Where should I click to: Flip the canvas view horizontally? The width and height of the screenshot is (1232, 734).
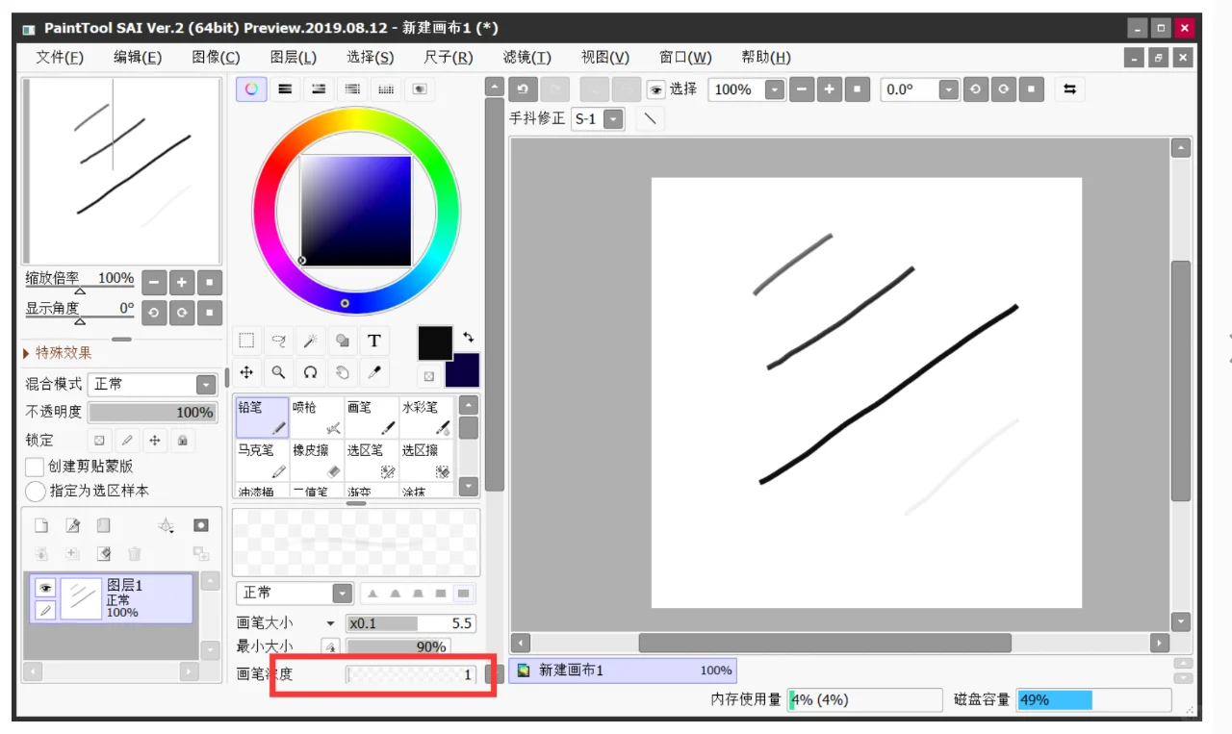tap(1069, 89)
